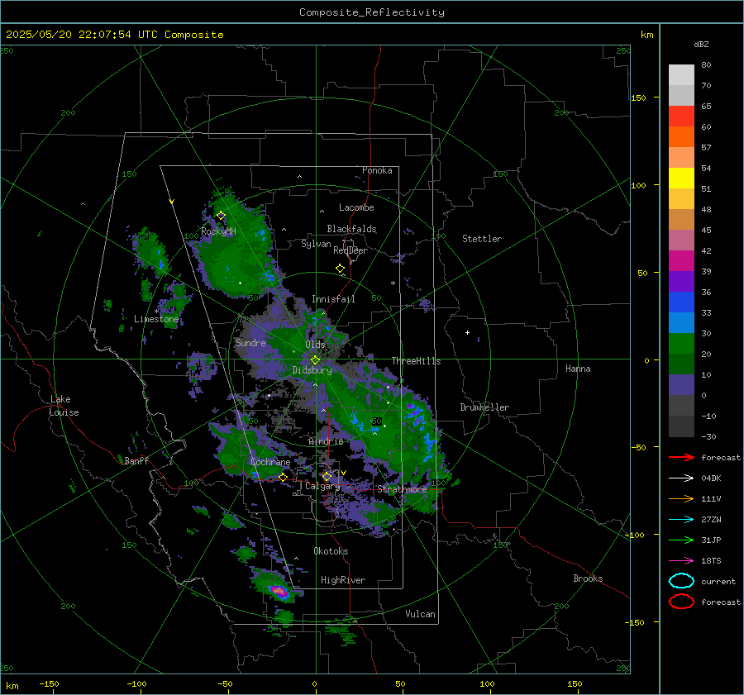The height and width of the screenshot is (695, 744).
Task: Click the Calgary city label
Action: click(322, 486)
